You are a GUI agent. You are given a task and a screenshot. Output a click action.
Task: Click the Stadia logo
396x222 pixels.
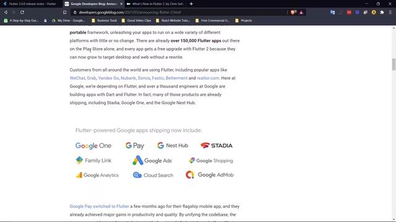point(217,146)
